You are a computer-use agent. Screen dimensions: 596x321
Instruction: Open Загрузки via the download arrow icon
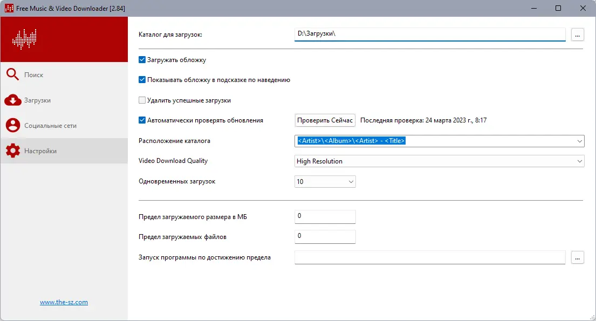pos(13,100)
